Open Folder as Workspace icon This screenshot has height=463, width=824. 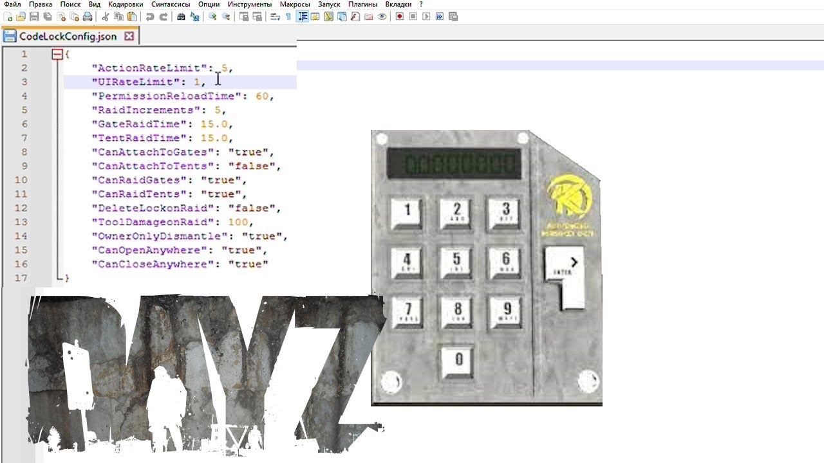click(x=369, y=17)
